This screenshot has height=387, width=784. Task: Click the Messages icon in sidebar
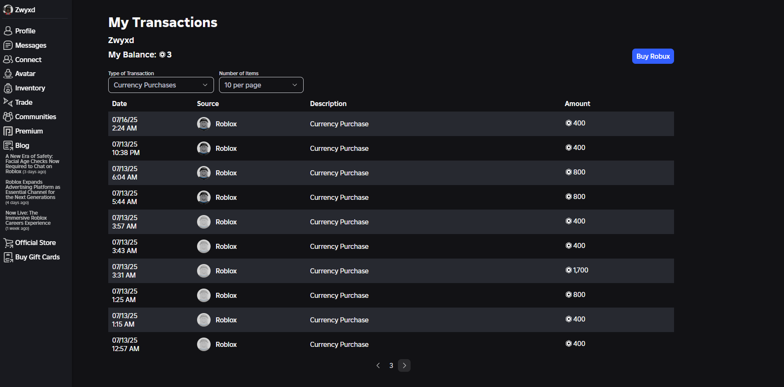pyautogui.click(x=8, y=45)
